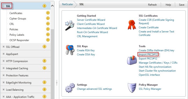Screen dimensions: 188x99
Task: Click the Policy Manager shield icon
Action: 132,88
